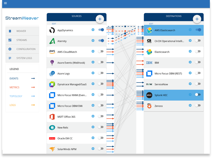The width and height of the screenshot is (212, 158).
Task: Open the AppDynamics source settings gear
Action: click(93, 30)
